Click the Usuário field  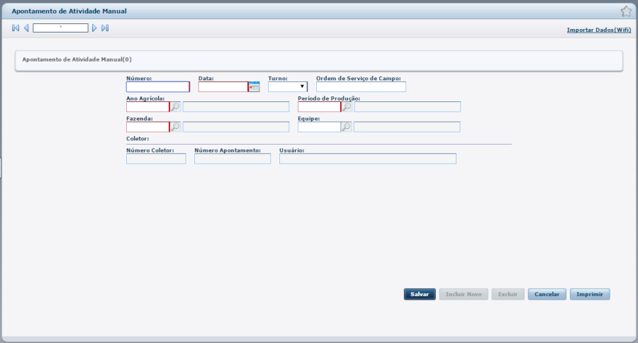(x=368, y=159)
